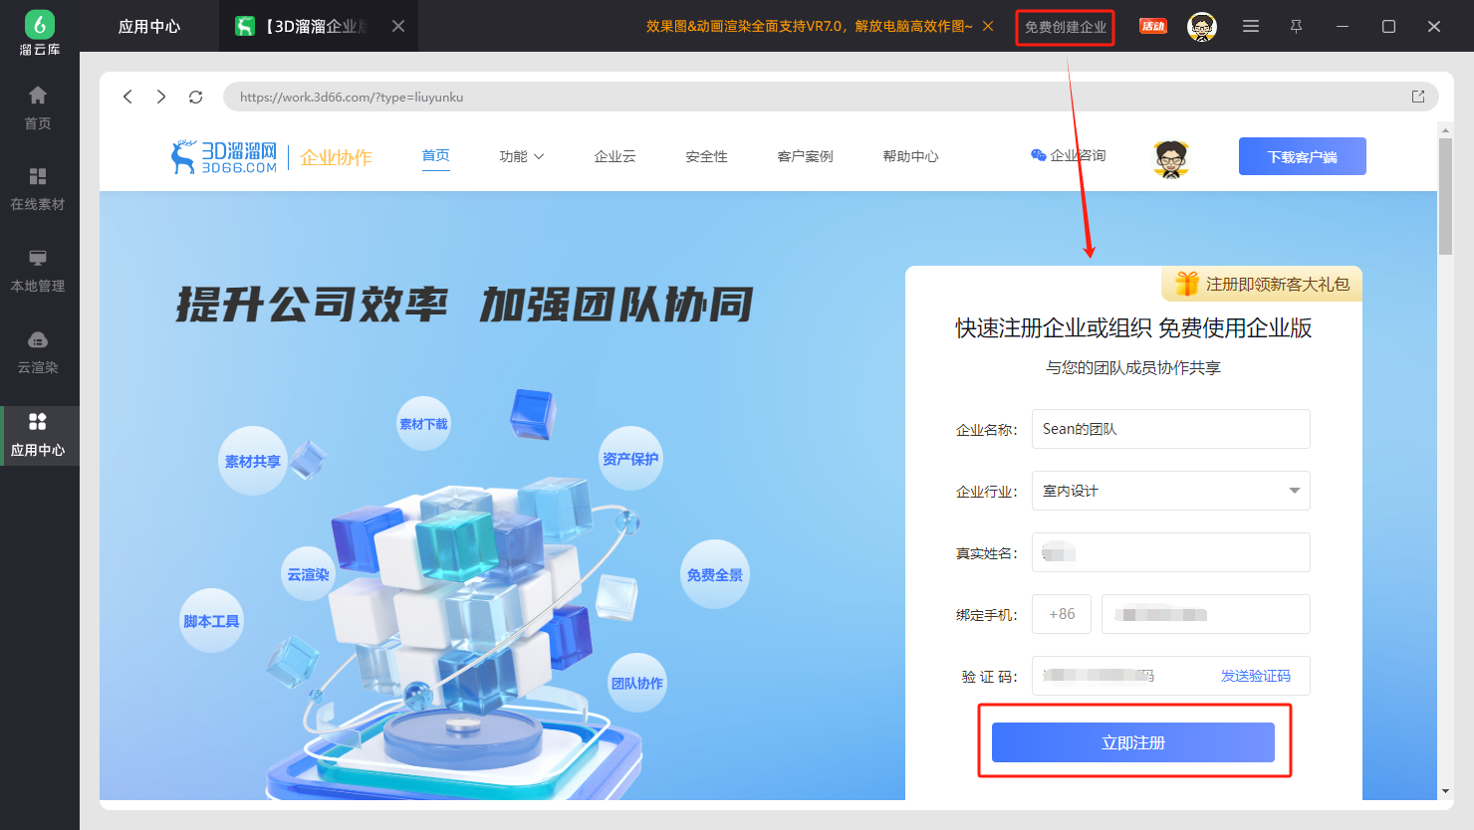Open page in external browser icon
The image size is (1474, 830).
coord(1418,97)
